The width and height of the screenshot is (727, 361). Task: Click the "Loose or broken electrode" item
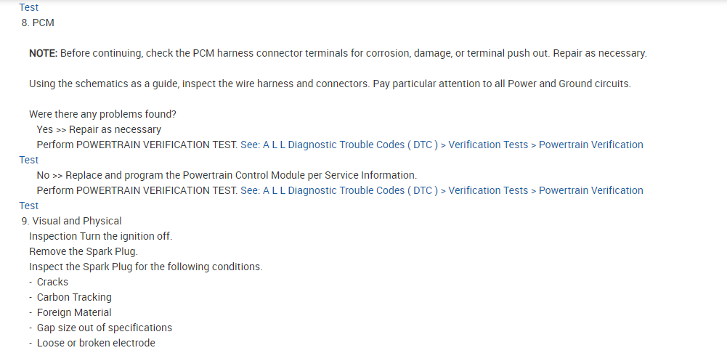click(x=96, y=343)
